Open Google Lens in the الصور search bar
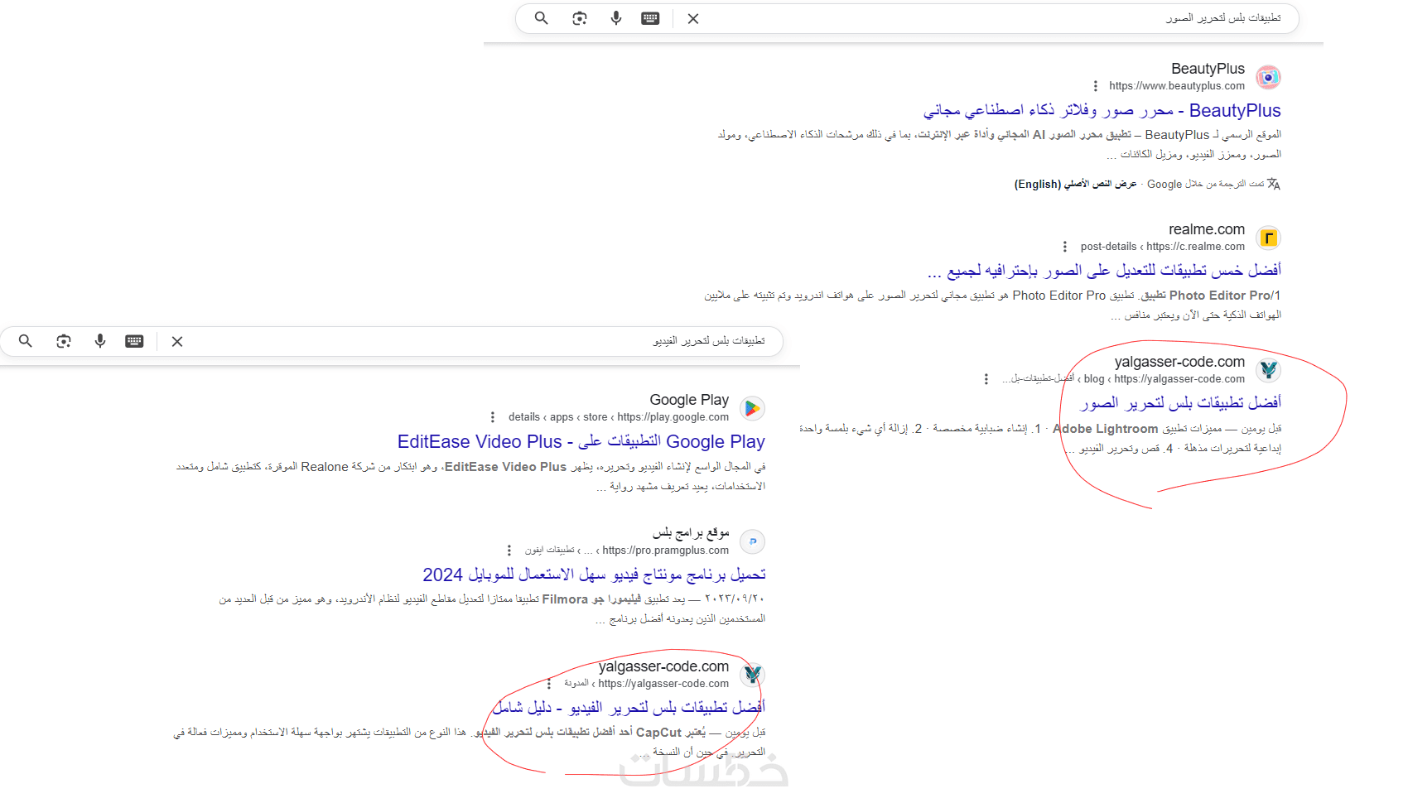Screen dimensions: 1408x803 (580, 18)
